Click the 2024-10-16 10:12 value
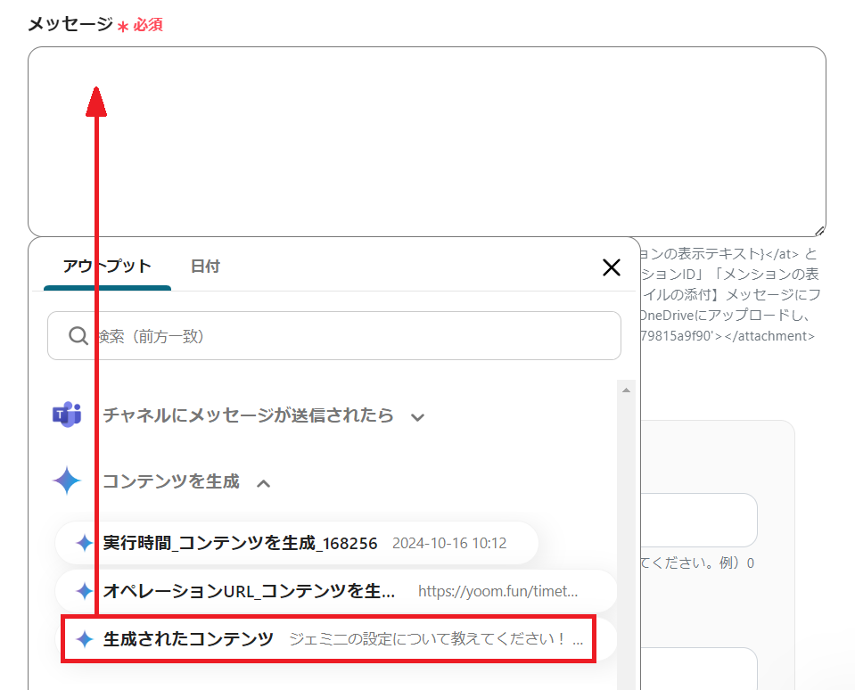This screenshot has width=855, height=690. 449,544
